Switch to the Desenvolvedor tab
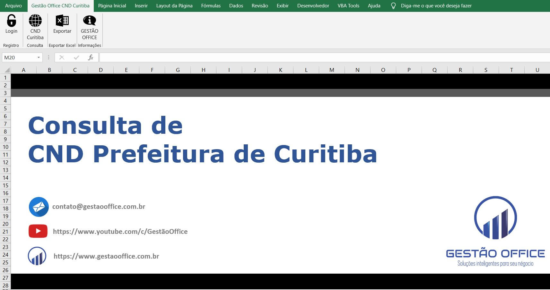Viewport: 550px width, 290px height. [313, 5]
